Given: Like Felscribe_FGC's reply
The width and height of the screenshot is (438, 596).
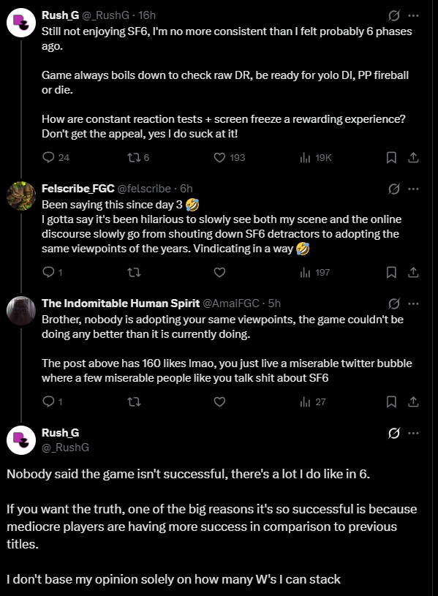Looking at the screenshot, I should click(x=219, y=272).
